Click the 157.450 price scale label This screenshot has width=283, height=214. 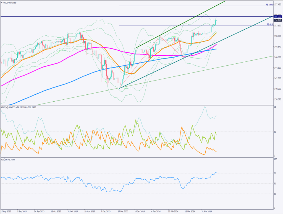[x=278, y=5]
